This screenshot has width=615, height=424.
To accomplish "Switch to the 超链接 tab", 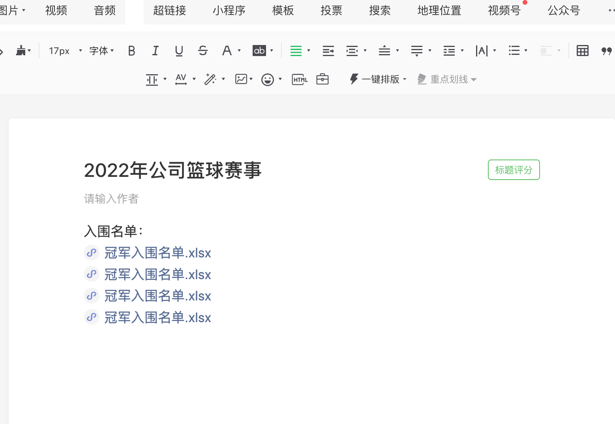I will click(169, 11).
